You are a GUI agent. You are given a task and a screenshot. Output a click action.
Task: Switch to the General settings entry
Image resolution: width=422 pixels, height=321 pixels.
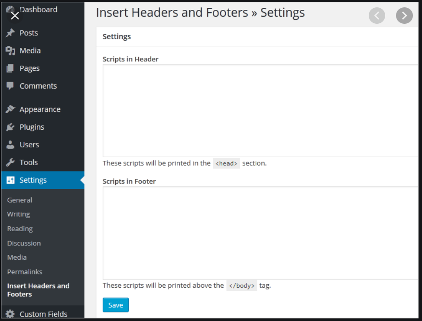click(x=19, y=200)
